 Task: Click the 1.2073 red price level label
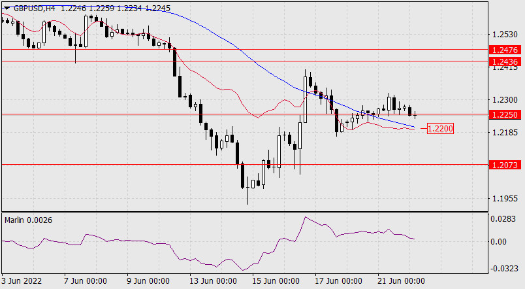point(505,165)
